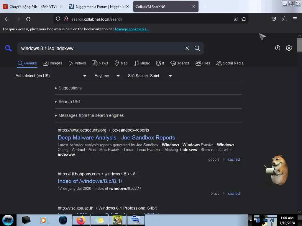Open the SearXNG about info icon
Viewport: 302px width, 226px height.
[x=278, y=48]
